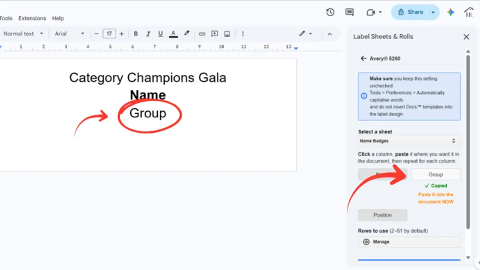Add a comment from toolbar icon
480x270 pixels.
point(214,33)
